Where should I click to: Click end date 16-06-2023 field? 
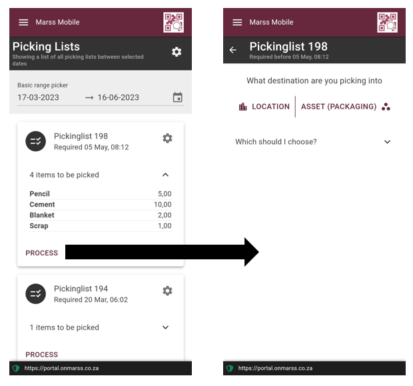(x=119, y=97)
